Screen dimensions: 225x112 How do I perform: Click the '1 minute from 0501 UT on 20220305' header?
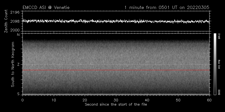pyautogui.click(x=167, y=7)
